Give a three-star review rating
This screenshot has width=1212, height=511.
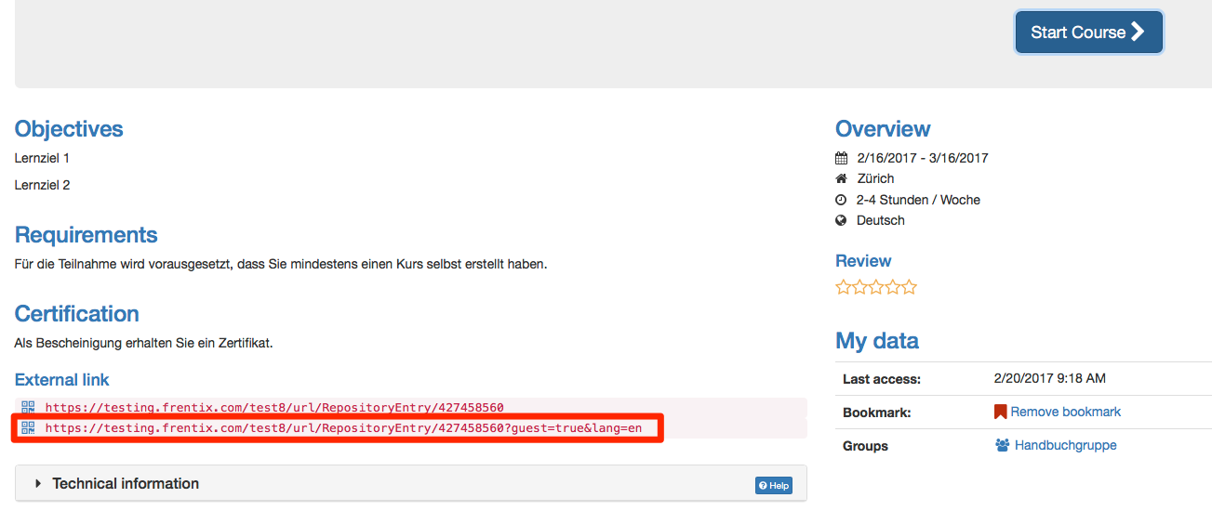pyautogui.click(x=876, y=288)
